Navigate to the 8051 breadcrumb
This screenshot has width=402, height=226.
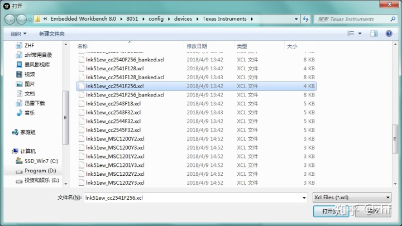[132, 19]
